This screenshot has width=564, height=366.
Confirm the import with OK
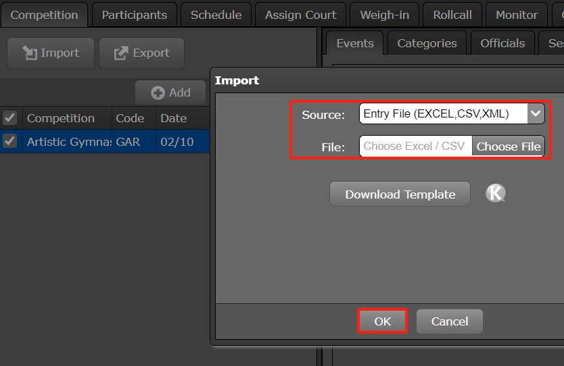pos(382,321)
